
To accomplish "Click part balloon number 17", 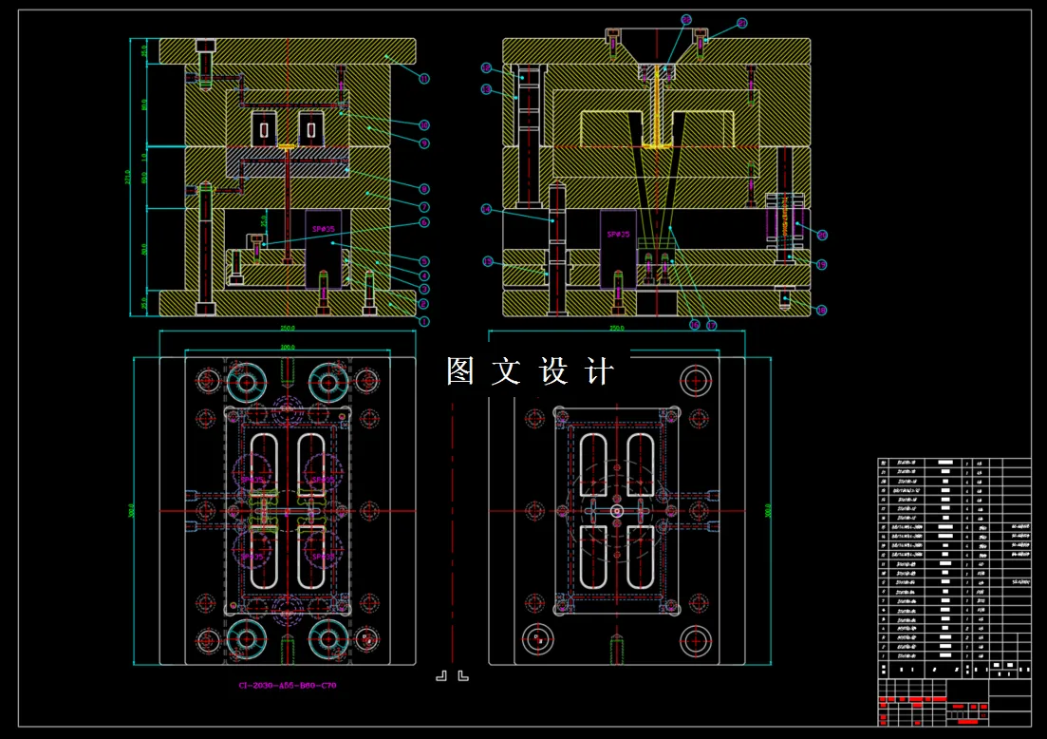I will pos(712,325).
